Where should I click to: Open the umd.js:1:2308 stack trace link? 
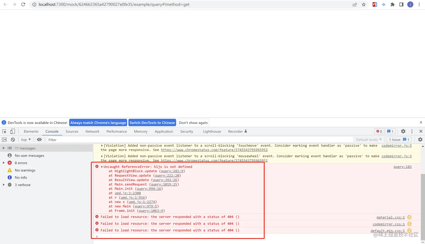pyautogui.click(x=128, y=193)
